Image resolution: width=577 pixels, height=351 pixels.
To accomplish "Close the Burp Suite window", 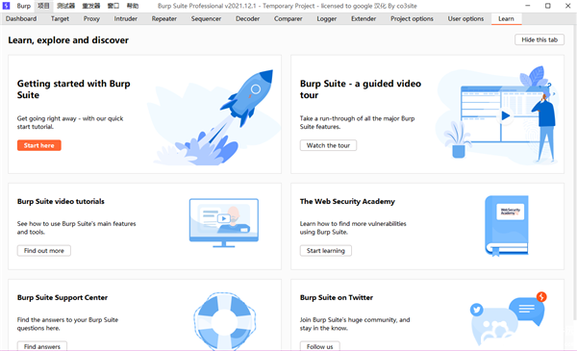I will tap(567, 6).
